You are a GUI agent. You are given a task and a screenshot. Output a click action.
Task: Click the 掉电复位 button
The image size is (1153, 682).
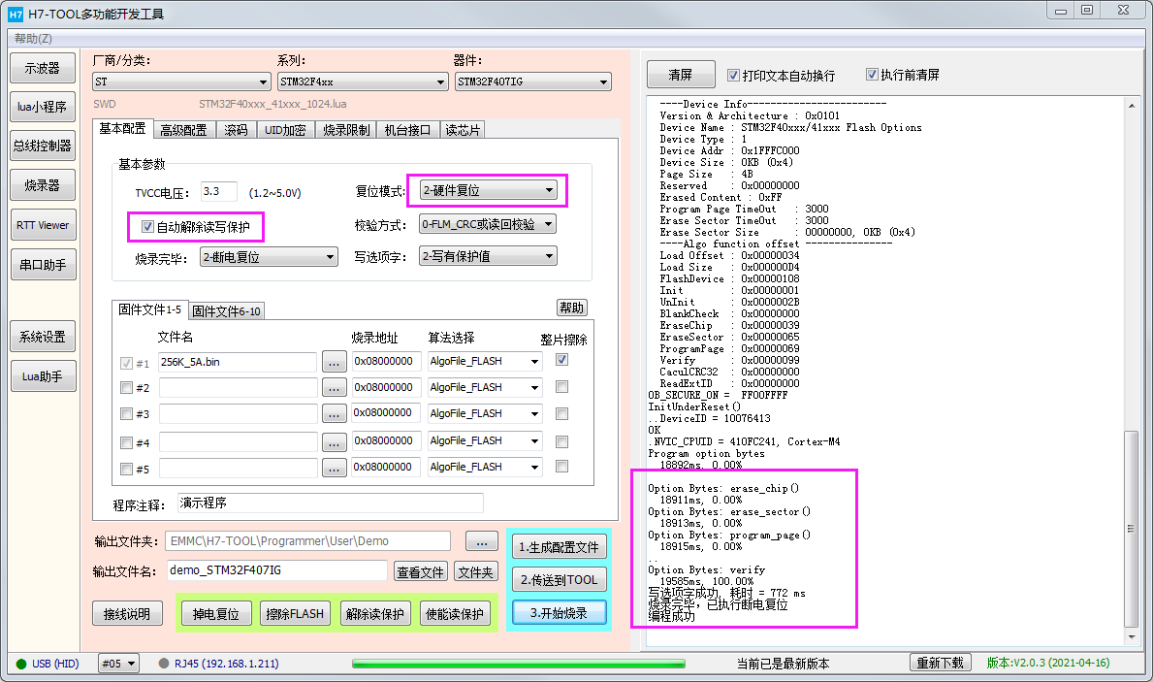pos(216,613)
